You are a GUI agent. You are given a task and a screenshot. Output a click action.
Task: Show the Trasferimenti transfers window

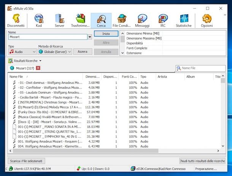(x=80, y=21)
